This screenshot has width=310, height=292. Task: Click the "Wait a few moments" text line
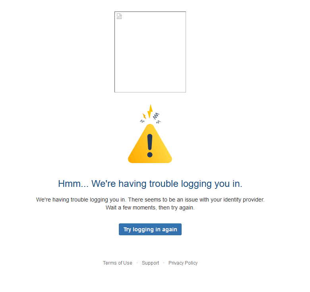[x=150, y=207]
